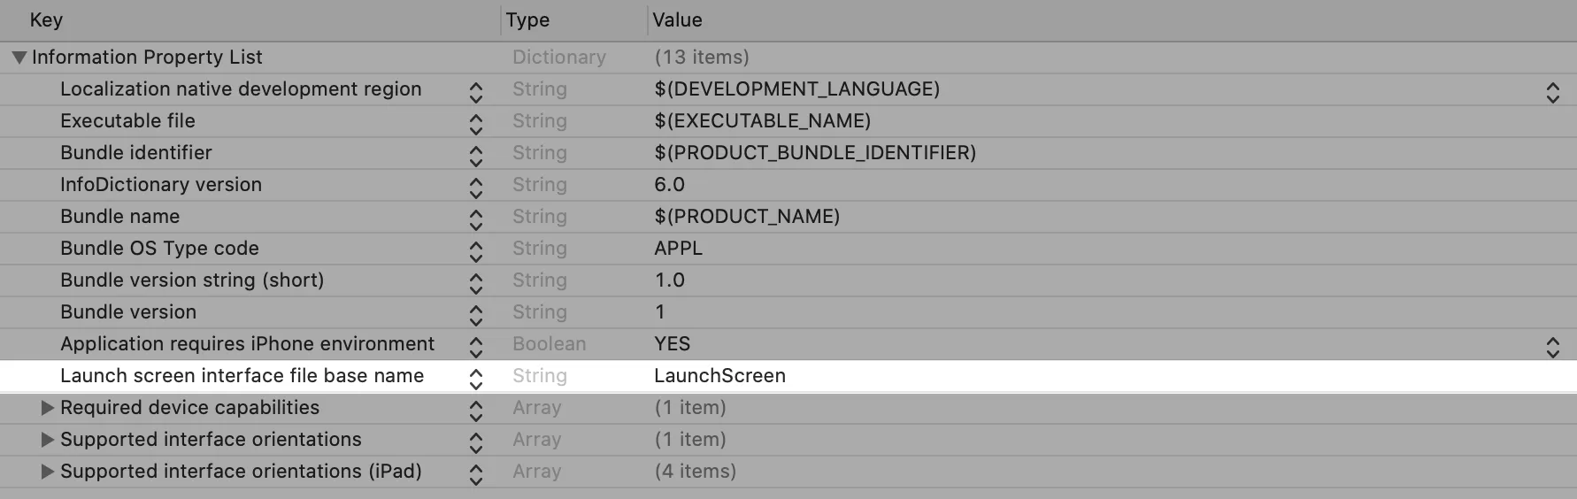This screenshot has height=499, width=1577.
Task: Open the key stepper for Bundle identifier
Action: coord(476,154)
